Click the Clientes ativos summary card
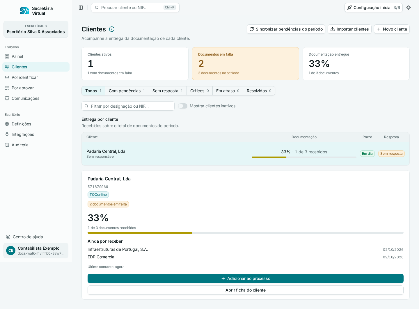This screenshot has width=419, height=309. pyautogui.click(x=135, y=64)
